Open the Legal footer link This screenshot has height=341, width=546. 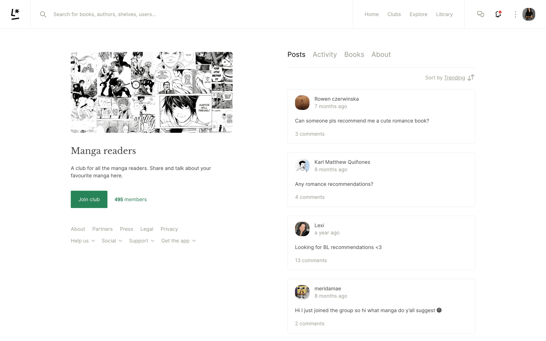point(147,229)
